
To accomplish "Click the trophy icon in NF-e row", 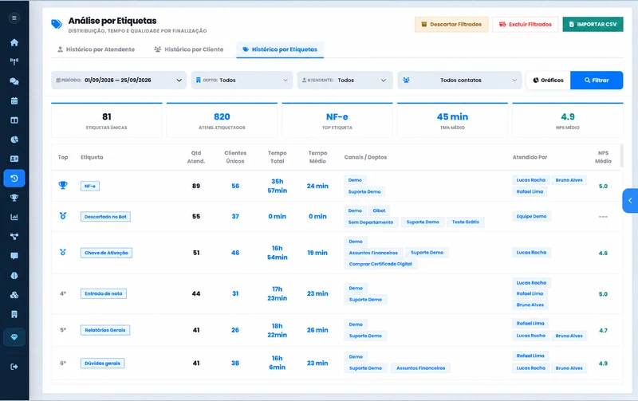I will coord(63,186).
